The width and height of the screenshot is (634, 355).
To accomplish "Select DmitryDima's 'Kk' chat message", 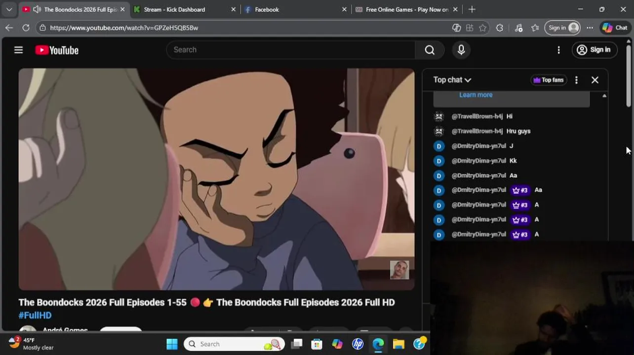I will (x=513, y=161).
